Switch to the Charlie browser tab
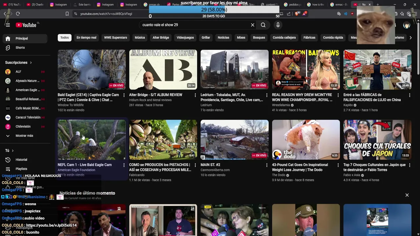 click(x=35, y=5)
